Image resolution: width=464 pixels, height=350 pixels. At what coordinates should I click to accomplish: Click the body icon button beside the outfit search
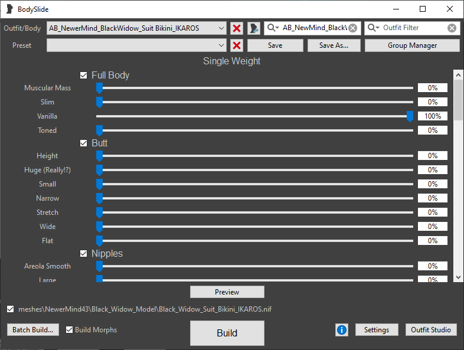coord(254,28)
